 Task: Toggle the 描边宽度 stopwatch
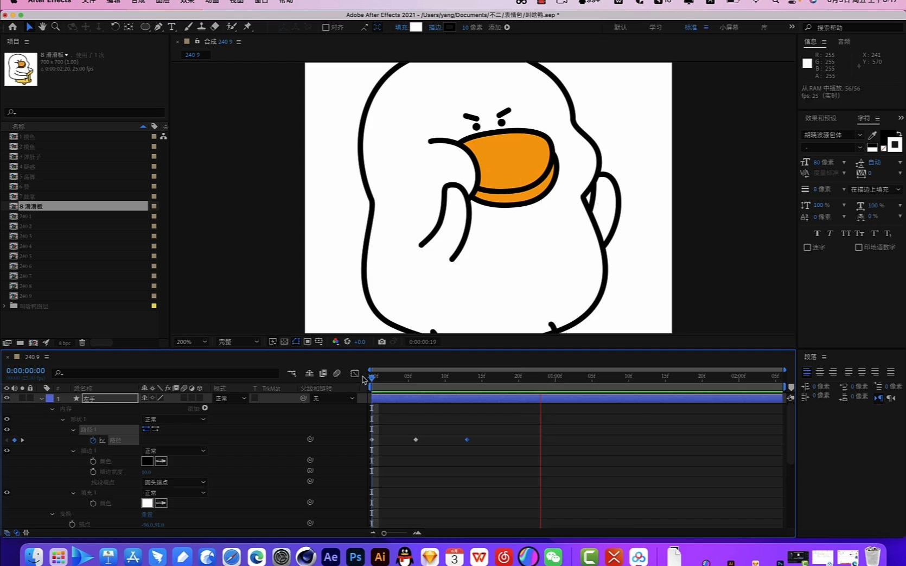[x=93, y=472]
